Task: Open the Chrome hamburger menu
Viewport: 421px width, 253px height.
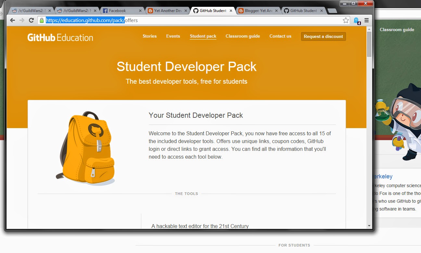Action: coord(366,20)
